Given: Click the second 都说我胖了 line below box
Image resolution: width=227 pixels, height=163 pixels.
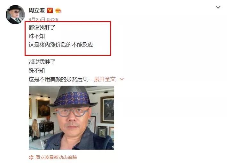Looking at the screenshot, I should point(42,62).
